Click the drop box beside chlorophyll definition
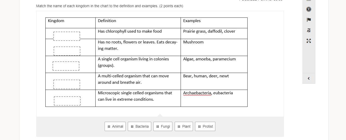The image size is (346, 140). click(x=67, y=36)
